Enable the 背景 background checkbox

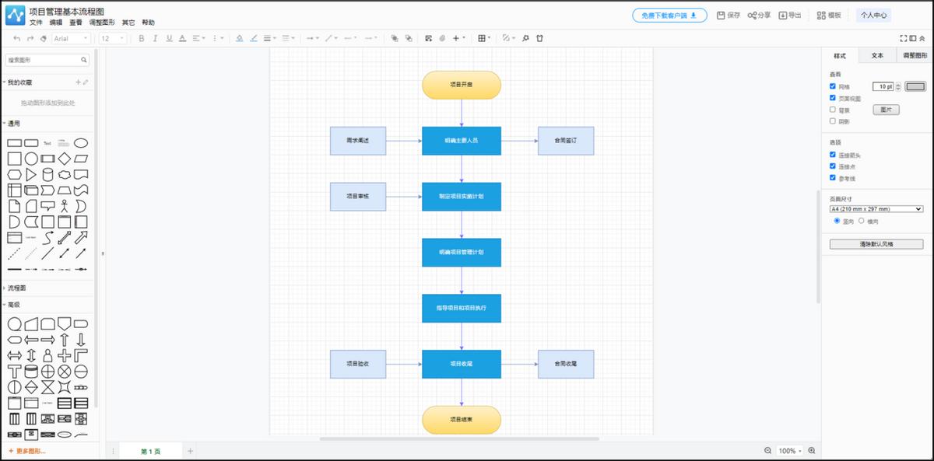(833, 110)
